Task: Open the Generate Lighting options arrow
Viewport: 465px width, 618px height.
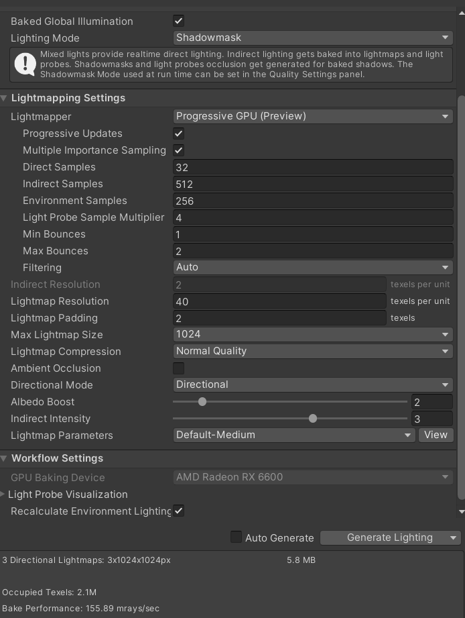Action: (x=453, y=537)
